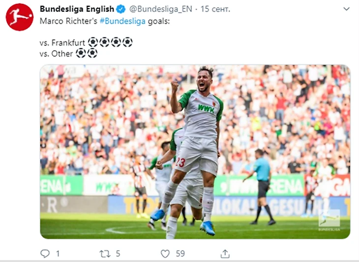Click the Bundesliga English account name
This screenshot has height=262, width=359.
[x=77, y=9]
